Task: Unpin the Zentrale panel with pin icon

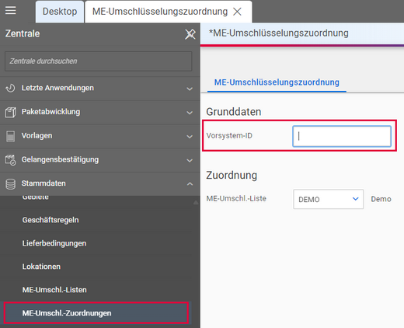Action: click(190, 34)
